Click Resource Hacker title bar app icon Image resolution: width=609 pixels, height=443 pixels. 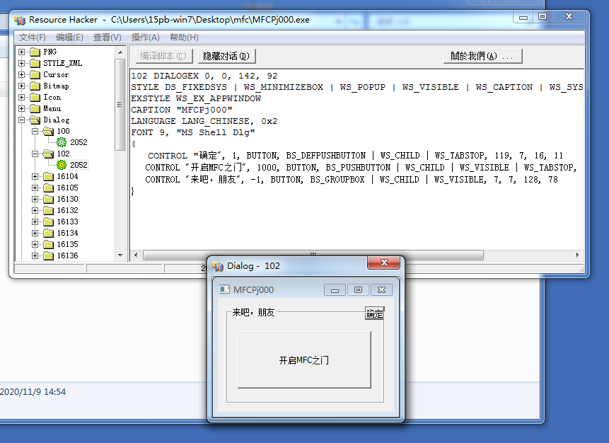tap(20, 20)
